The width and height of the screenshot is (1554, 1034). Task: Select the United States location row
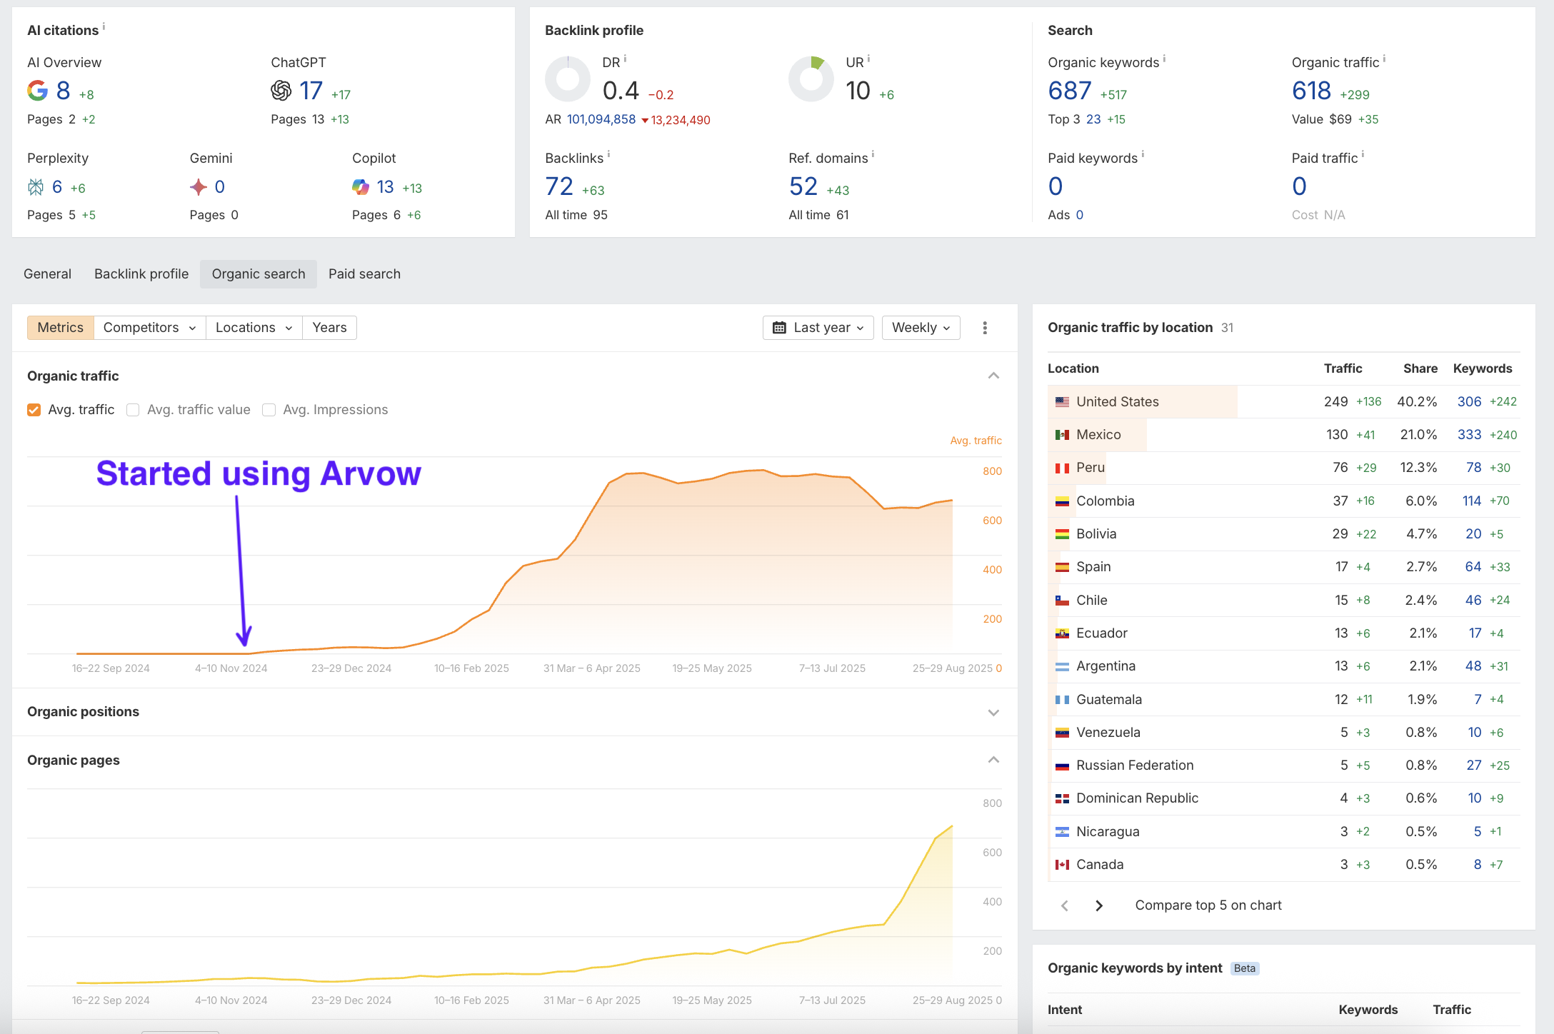coord(1118,402)
